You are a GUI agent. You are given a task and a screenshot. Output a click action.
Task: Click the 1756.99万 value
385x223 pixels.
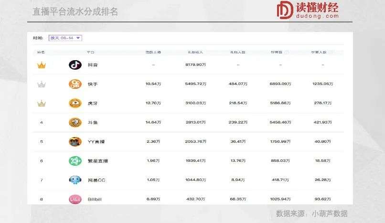coord(280,141)
